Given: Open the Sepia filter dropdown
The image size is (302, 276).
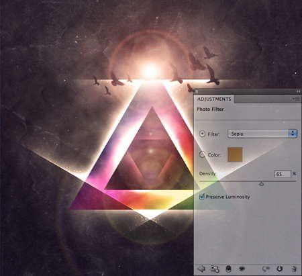Looking at the screenshot, I should coord(262,134).
